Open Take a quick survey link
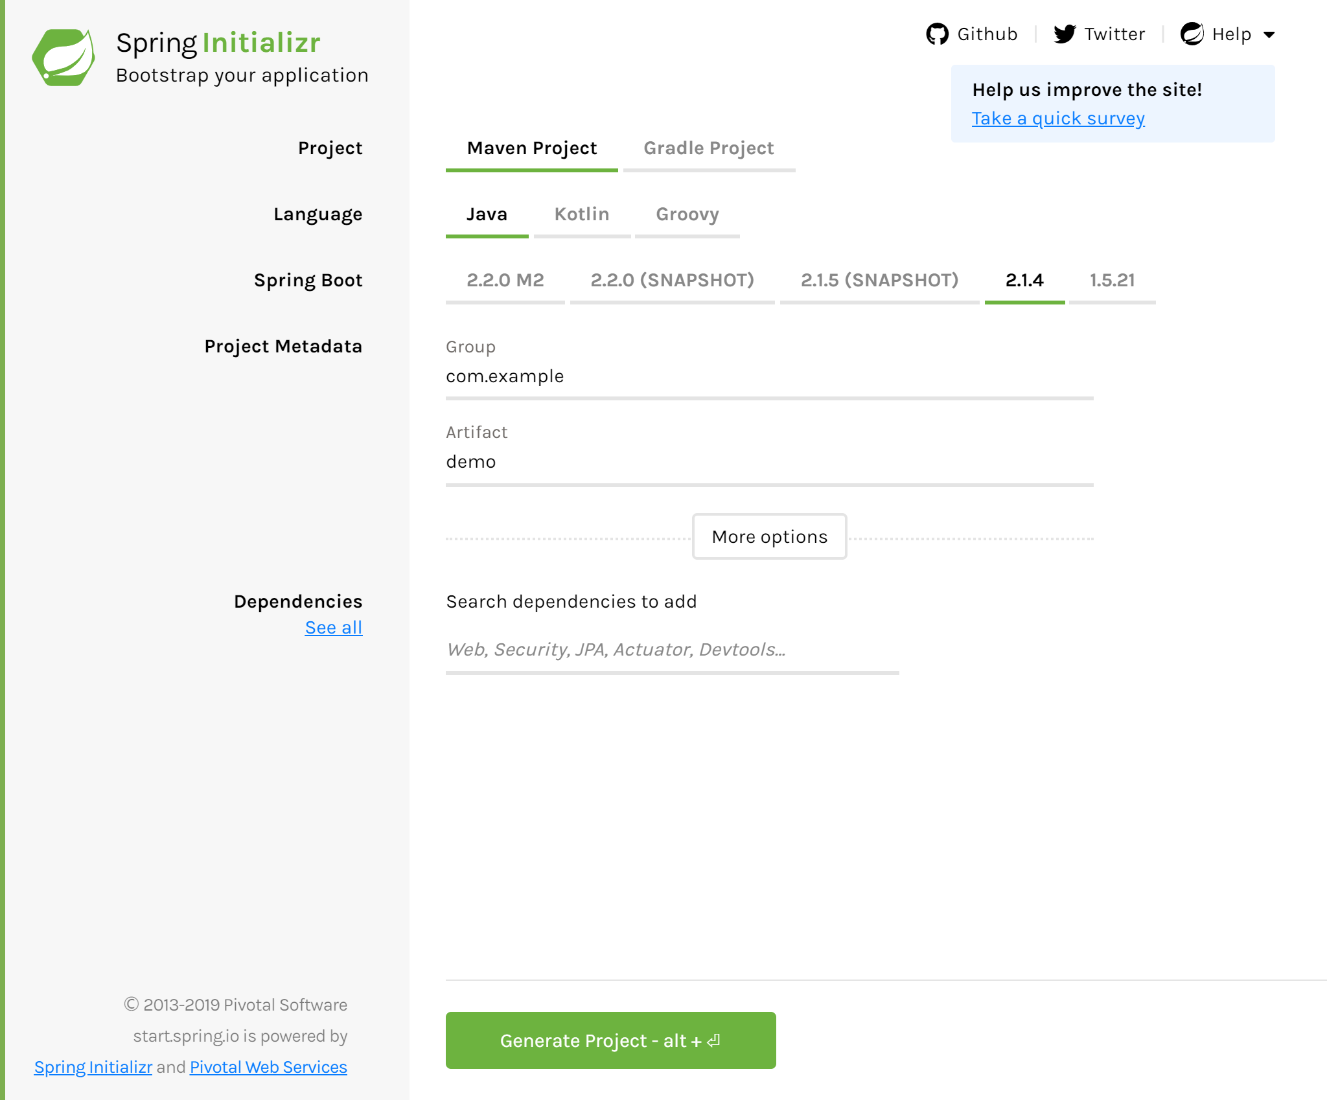The image size is (1327, 1100). [1058, 119]
